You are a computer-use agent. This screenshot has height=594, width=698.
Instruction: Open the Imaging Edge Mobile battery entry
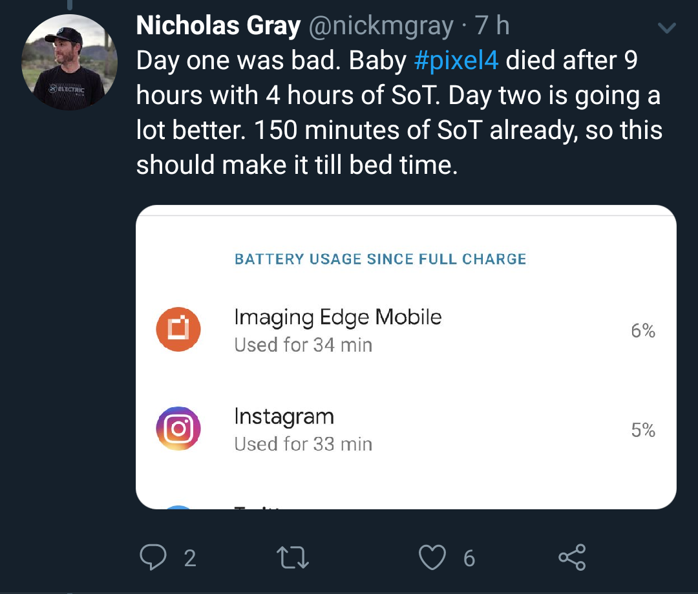406,330
